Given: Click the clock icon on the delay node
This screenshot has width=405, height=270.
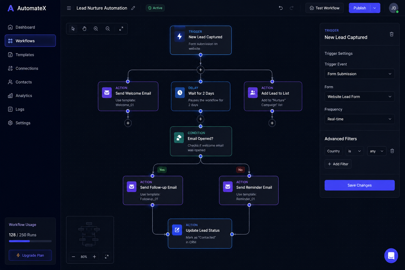Looking at the screenshot, I should (x=180, y=93).
